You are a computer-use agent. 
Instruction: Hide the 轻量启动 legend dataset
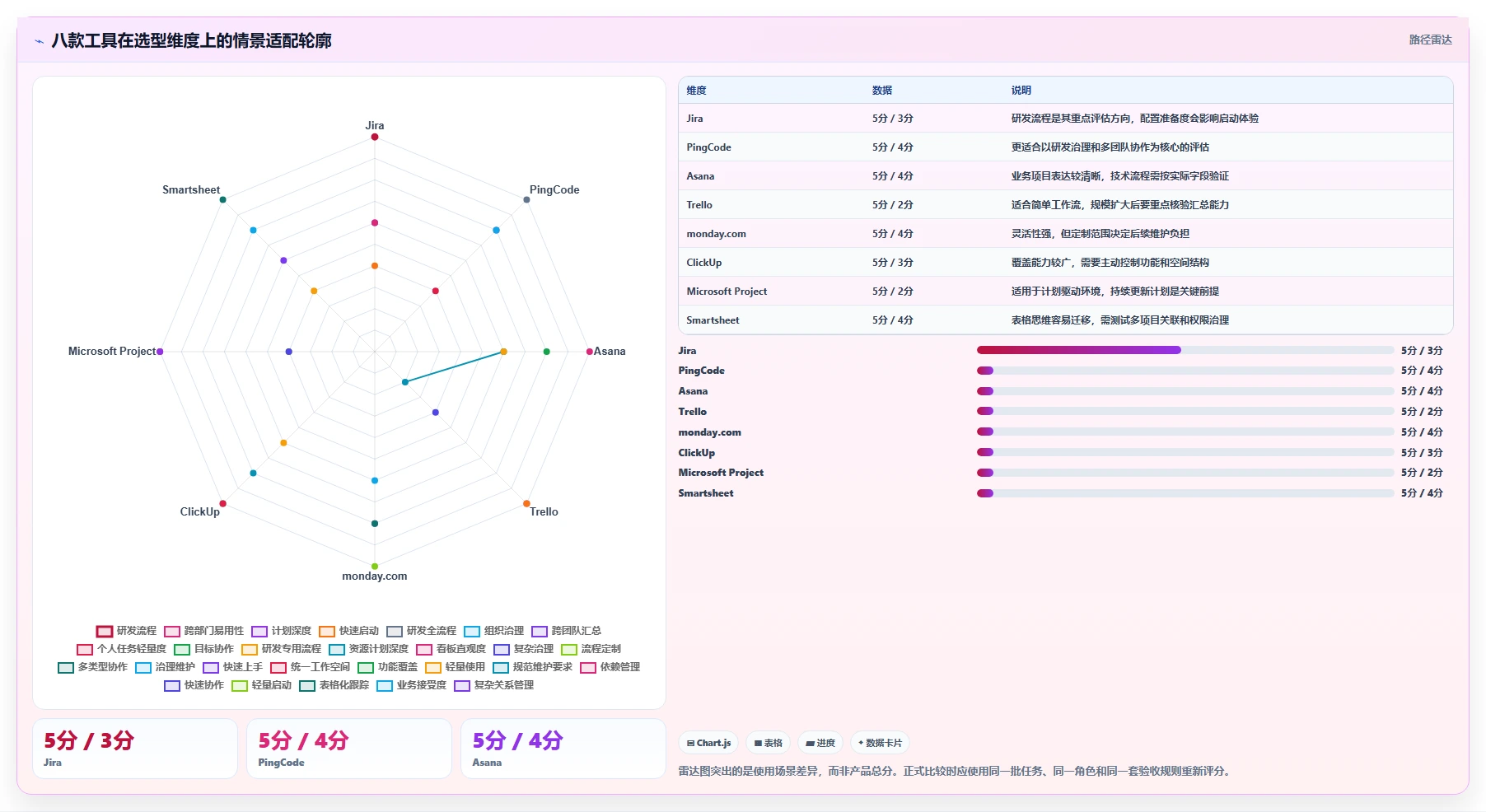[261, 685]
